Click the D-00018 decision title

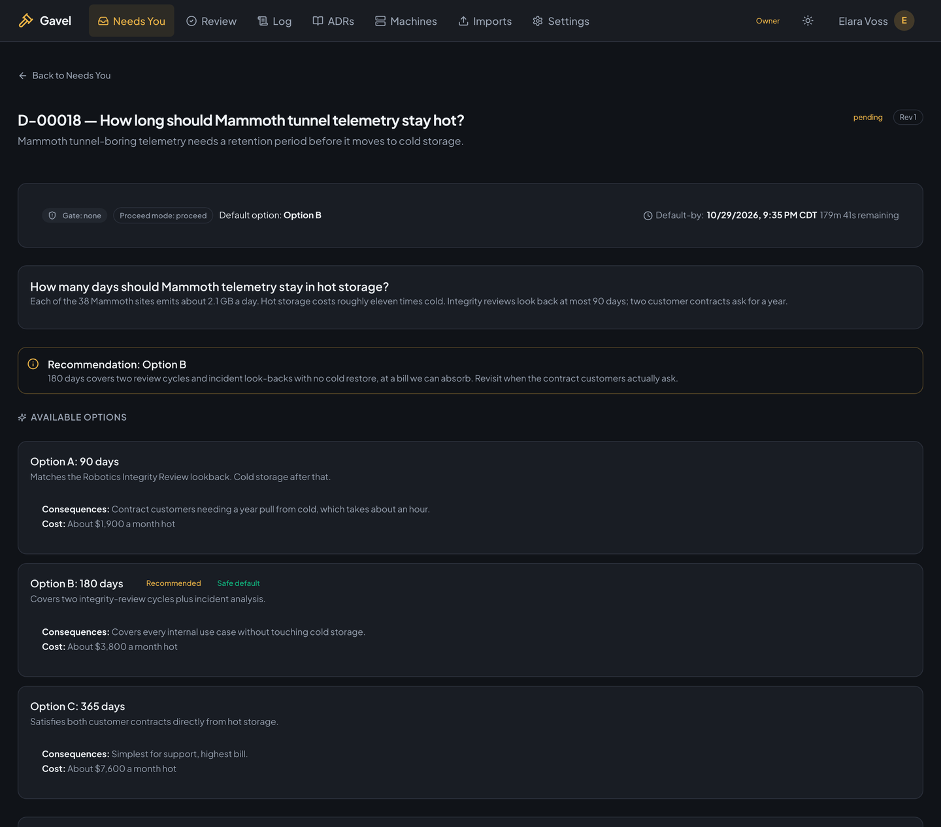240,120
